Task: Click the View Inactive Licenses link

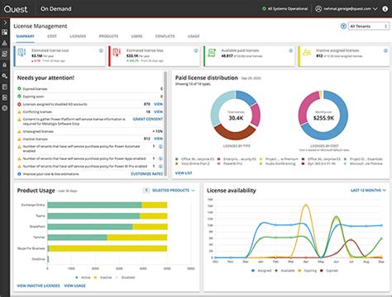Action: click(38, 285)
